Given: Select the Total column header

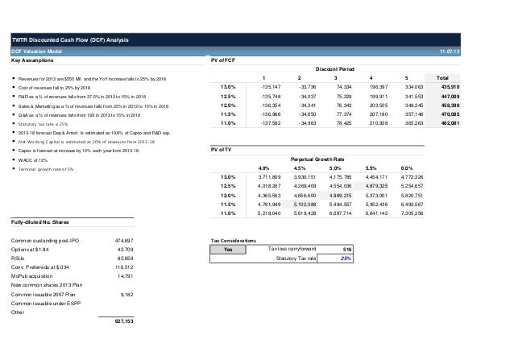Looking at the screenshot, I should [x=442, y=78].
